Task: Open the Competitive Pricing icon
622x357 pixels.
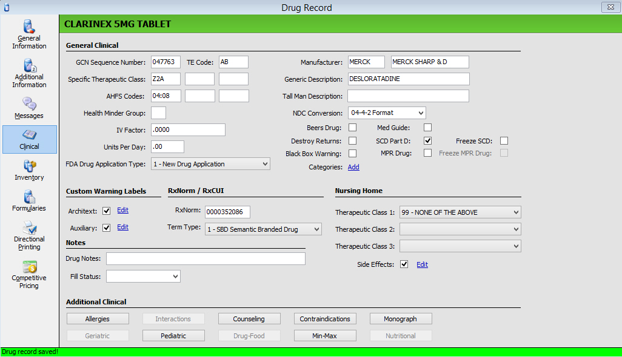Action: coord(29,266)
